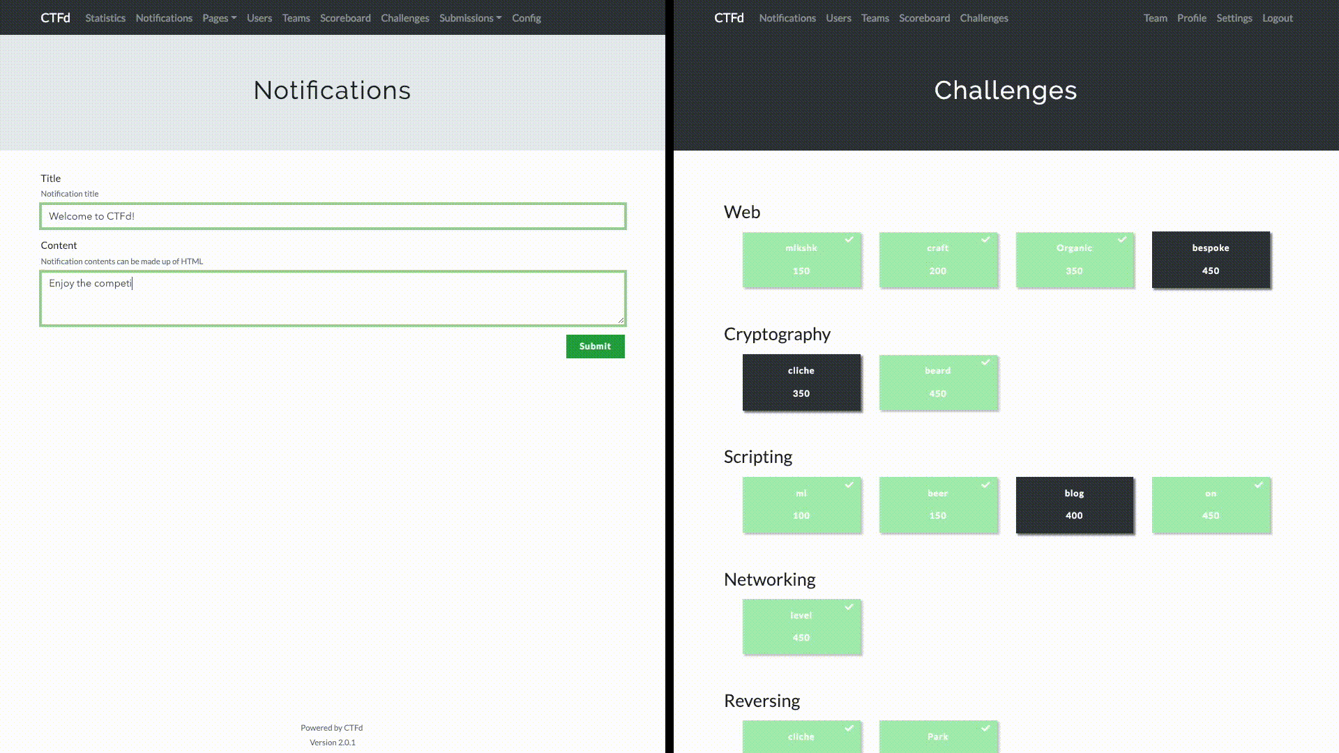Click the checkmark icon on 'beer' challenge
This screenshot has height=753, width=1339.
coord(985,484)
